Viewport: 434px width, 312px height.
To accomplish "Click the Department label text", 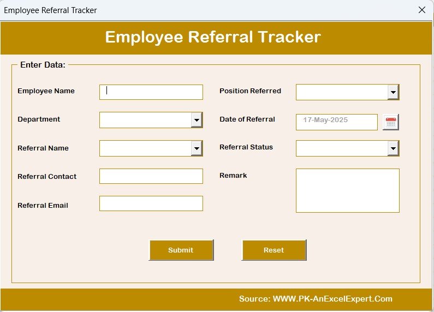I will (39, 119).
